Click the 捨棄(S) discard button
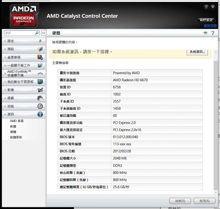This screenshot has height=209, width=220. [x=180, y=201]
